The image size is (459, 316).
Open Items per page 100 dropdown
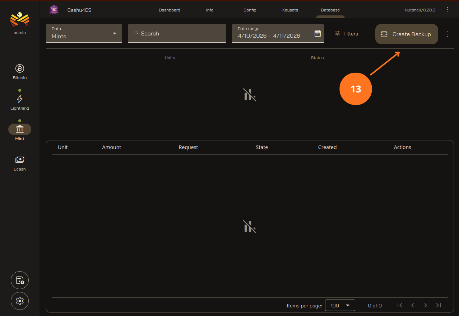click(340, 305)
